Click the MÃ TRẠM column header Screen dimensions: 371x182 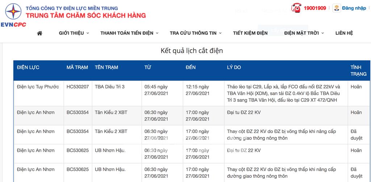click(x=77, y=67)
